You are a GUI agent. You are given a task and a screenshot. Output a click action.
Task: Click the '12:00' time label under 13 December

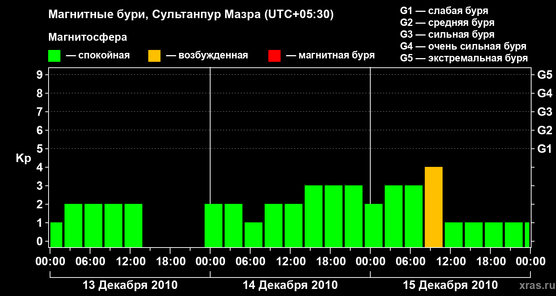130,262
